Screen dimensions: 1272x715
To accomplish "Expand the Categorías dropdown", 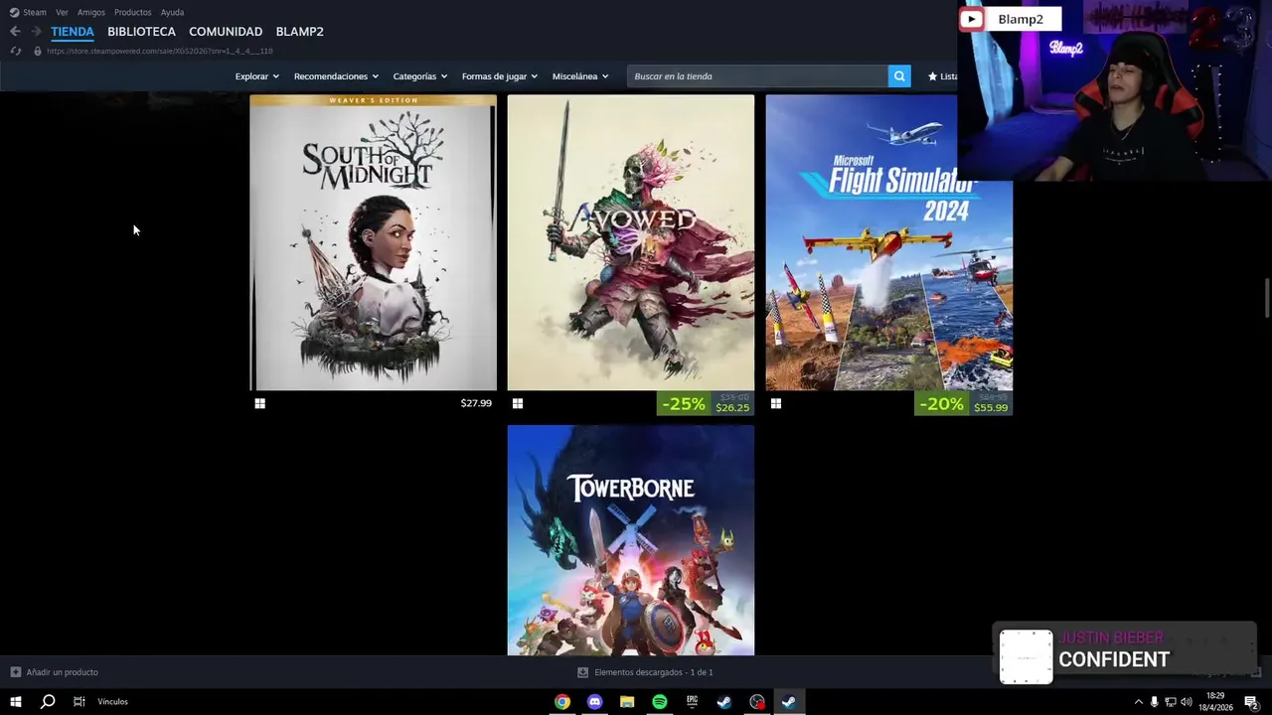I will 419,76.
